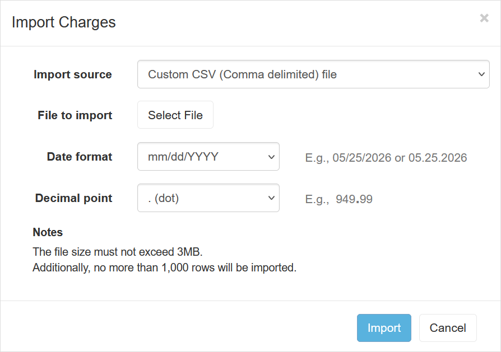This screenshot has width=501, height=352.
Task: Click the blue Import button
Action: (x=384, y=328)
